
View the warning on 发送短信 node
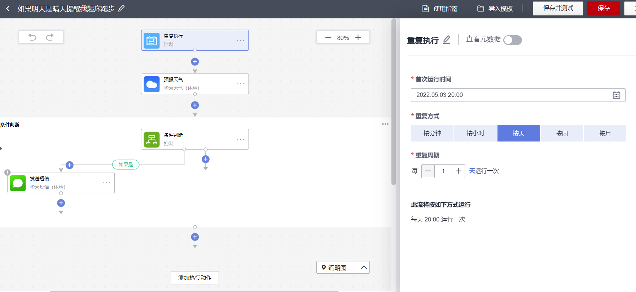[x=7, y=172]
